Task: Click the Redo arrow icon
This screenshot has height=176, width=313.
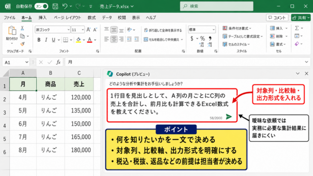Action: tap(78, 6)
